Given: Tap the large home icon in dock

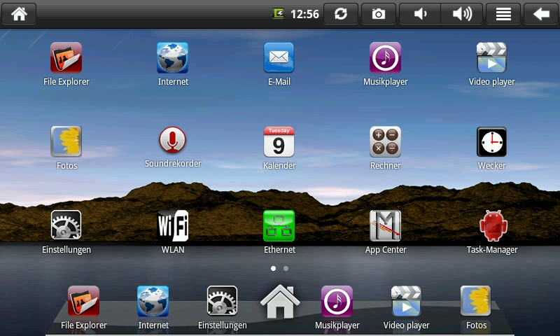Looking at the screenshot, I should point(280,301).
